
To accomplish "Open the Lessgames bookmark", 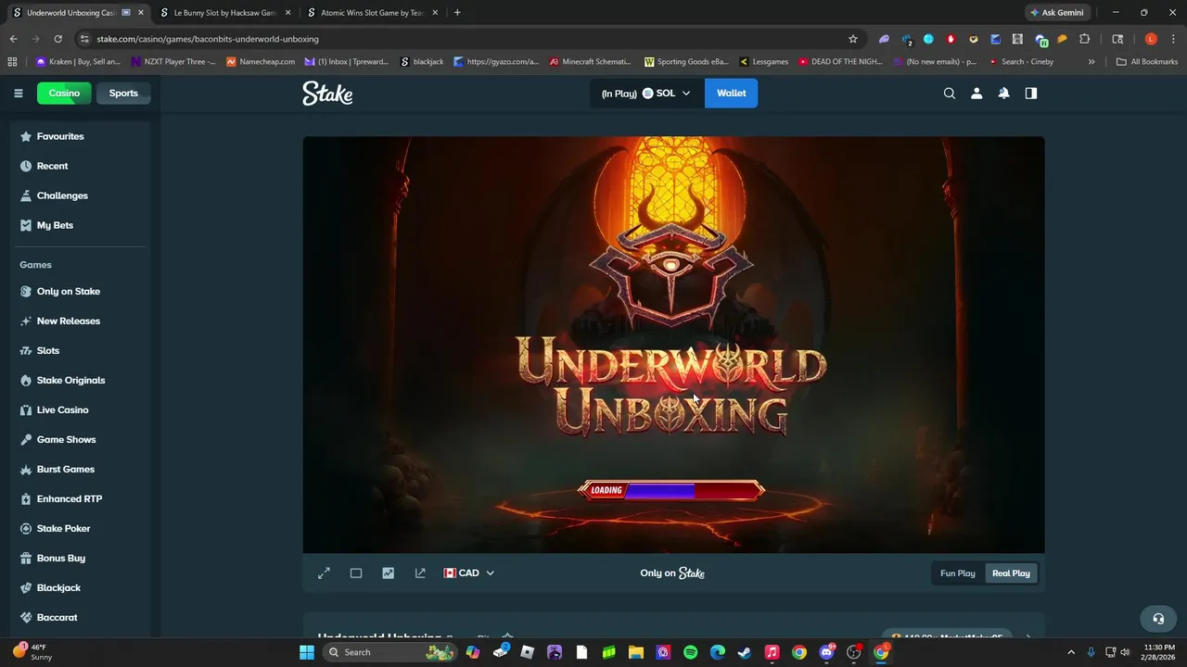I will point(763,61).
